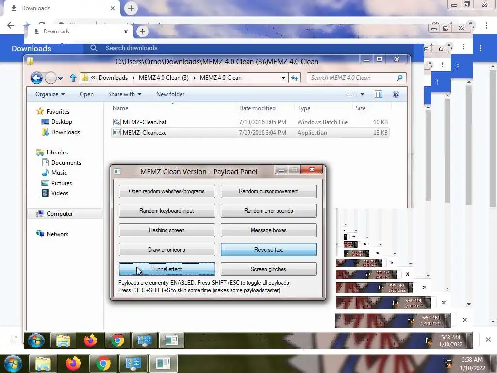
Task: Open the Organize menu
Action: click(x=50, y=94)
